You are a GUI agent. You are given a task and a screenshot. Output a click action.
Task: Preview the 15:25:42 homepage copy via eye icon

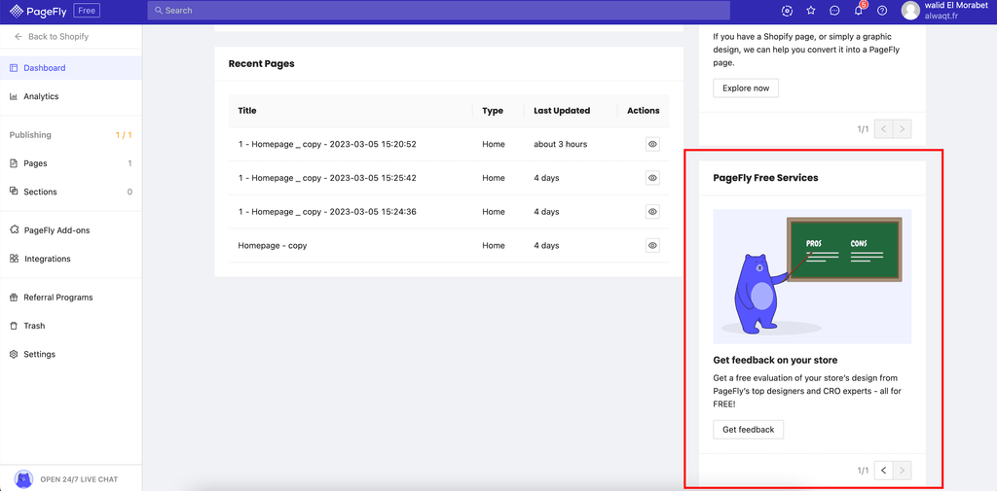pyautogui.click(x=652, y=178)
